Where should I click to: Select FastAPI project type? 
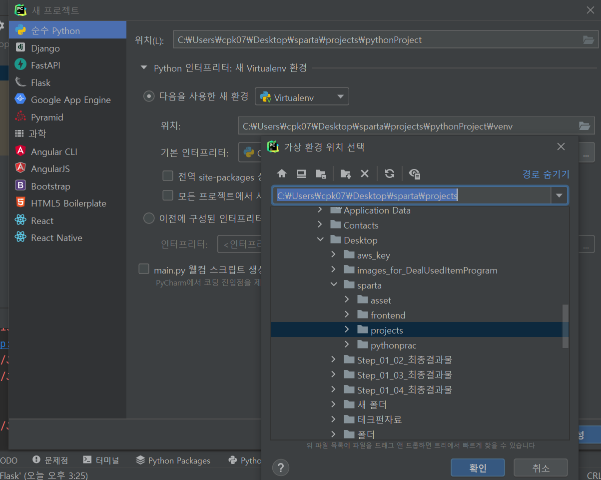(x=68, y=65)
